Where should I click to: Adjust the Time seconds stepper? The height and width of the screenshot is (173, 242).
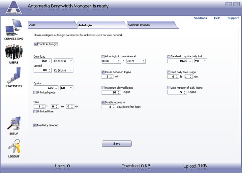72,106
